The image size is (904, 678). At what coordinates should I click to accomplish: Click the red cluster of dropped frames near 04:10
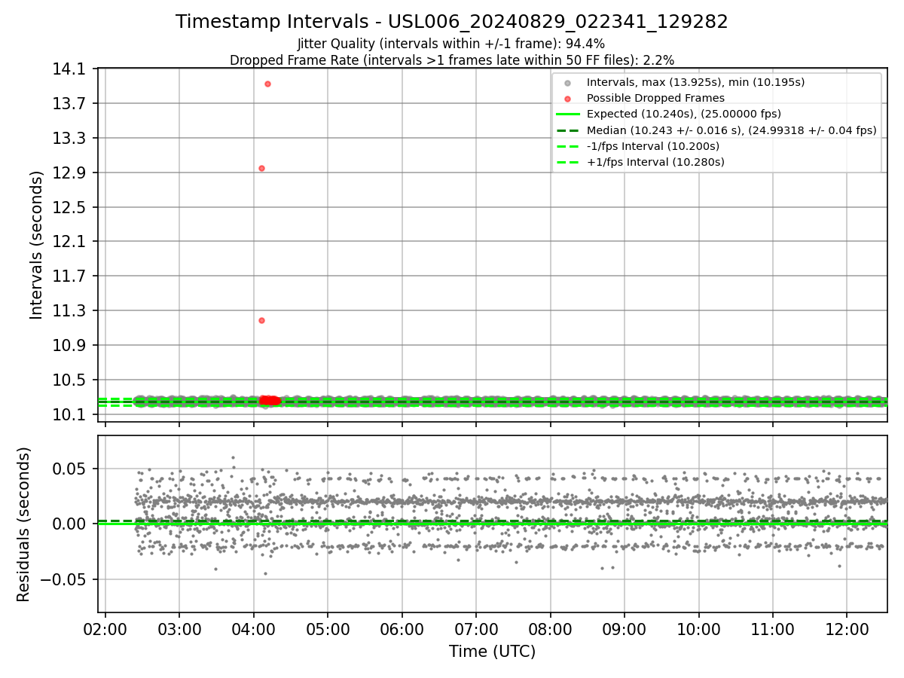pyautogui.click(x=270, y=401)
